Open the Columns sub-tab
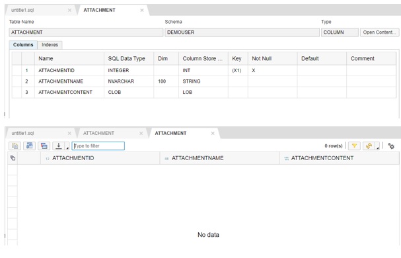 tap(23, 45)
